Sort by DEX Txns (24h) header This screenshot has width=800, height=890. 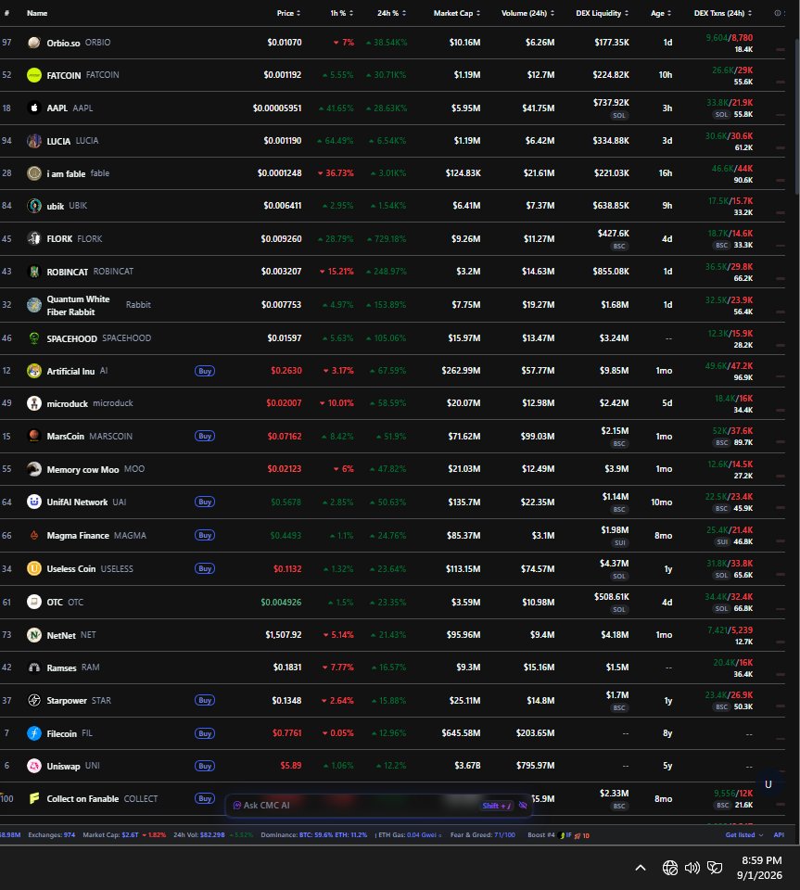[723, 13]
